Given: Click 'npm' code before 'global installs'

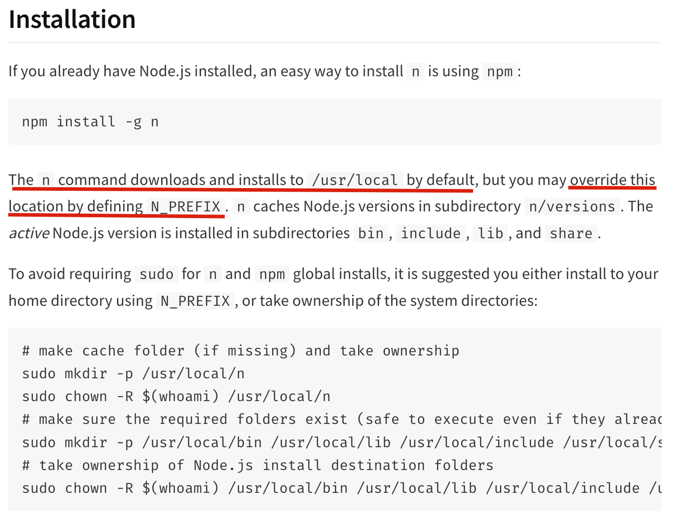Looking at the screenshot, I should (272, 274).
